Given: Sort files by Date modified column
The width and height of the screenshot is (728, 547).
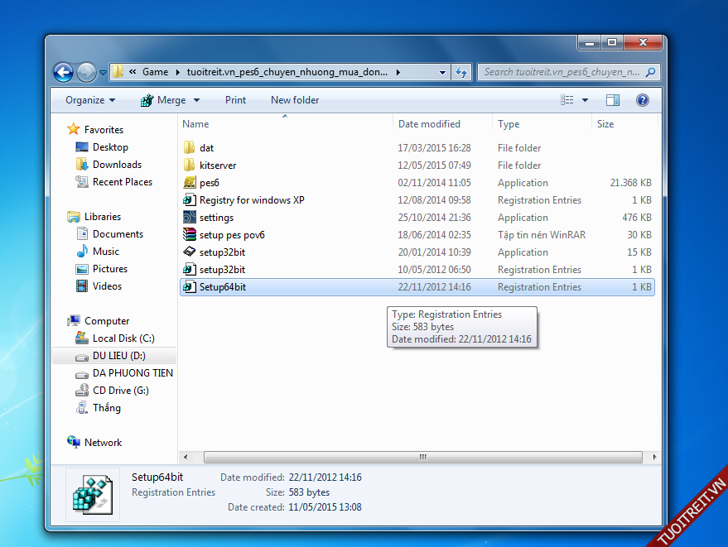Looking at the screenshot, I should click(429, 124).
